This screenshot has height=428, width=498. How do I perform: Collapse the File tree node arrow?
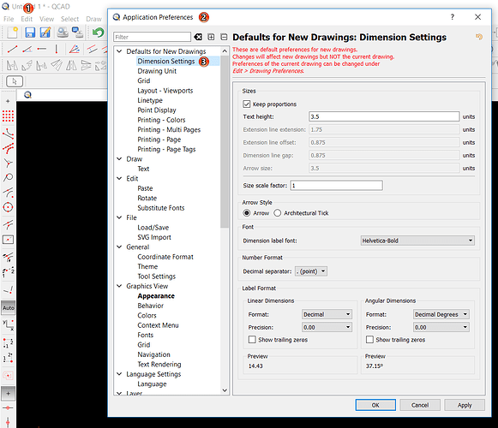coord(119,217)
